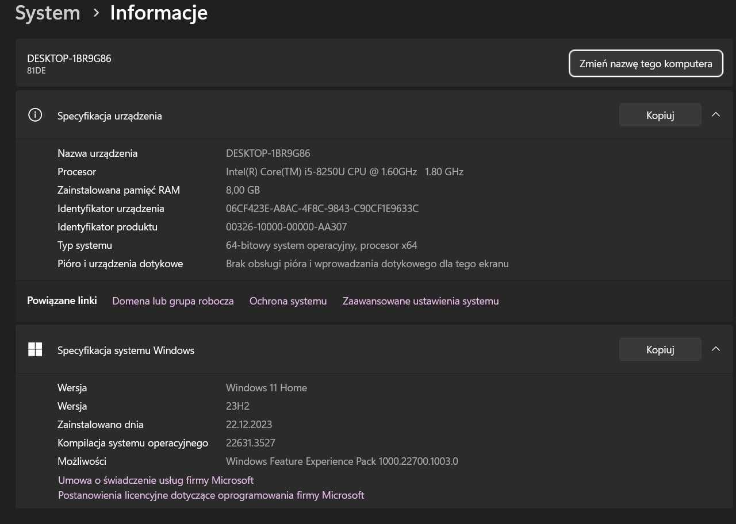Click the Kompilacja systemu operacyjnego label
The height and width of the screenshot is (524, 736).
133,443
